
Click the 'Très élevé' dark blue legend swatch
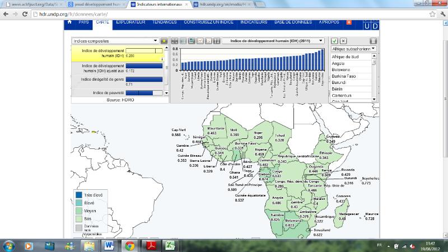point(80,195)
